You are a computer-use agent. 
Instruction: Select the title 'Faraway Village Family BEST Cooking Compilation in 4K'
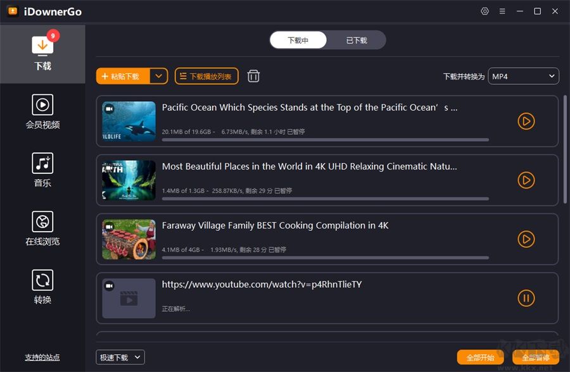click(275, 226)
